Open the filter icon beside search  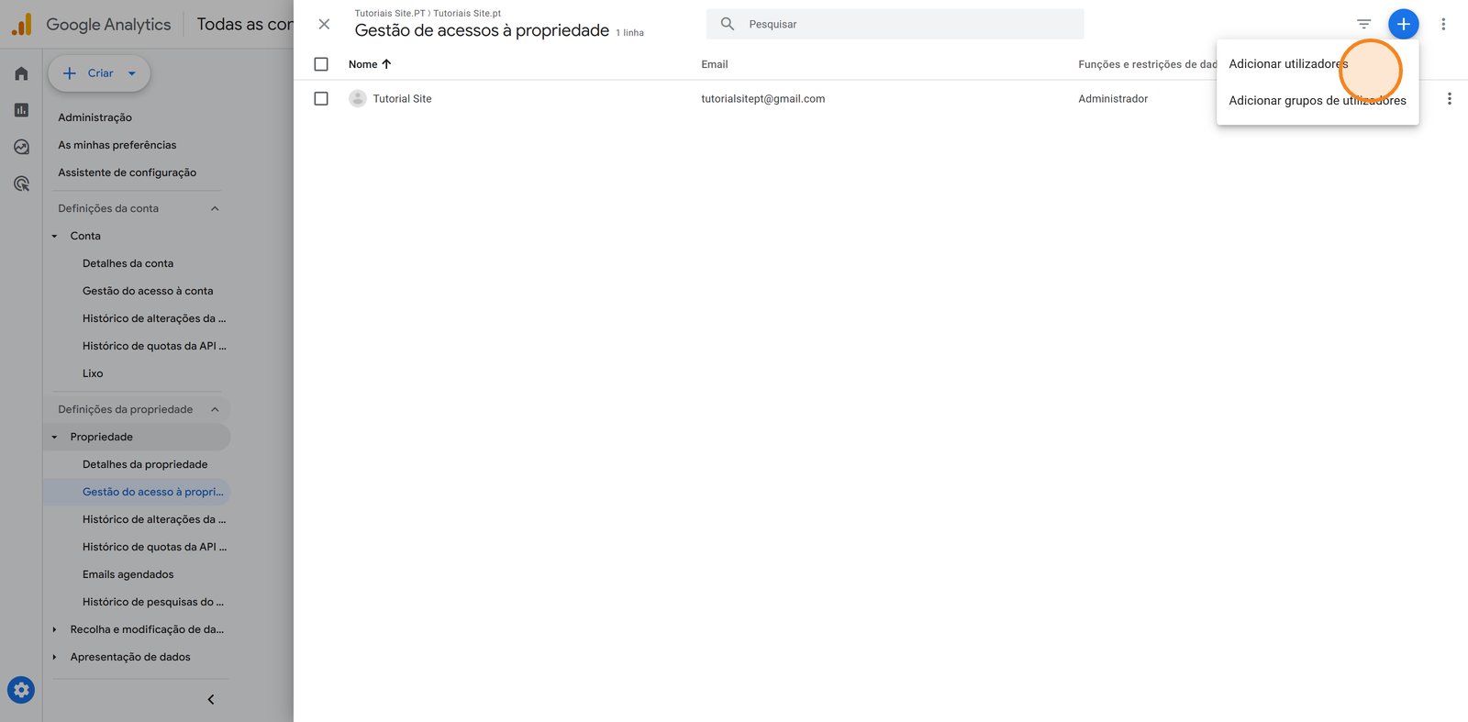[1363, 24]
